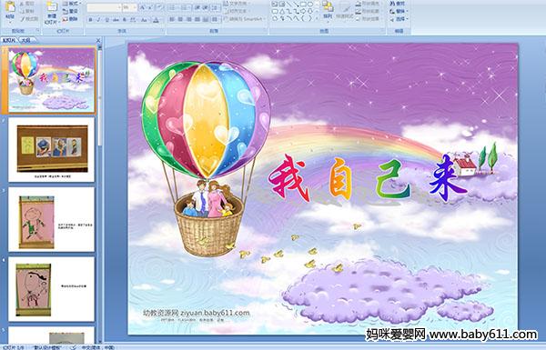
Task: Click the align text left icon
Action: click(172, 19)
